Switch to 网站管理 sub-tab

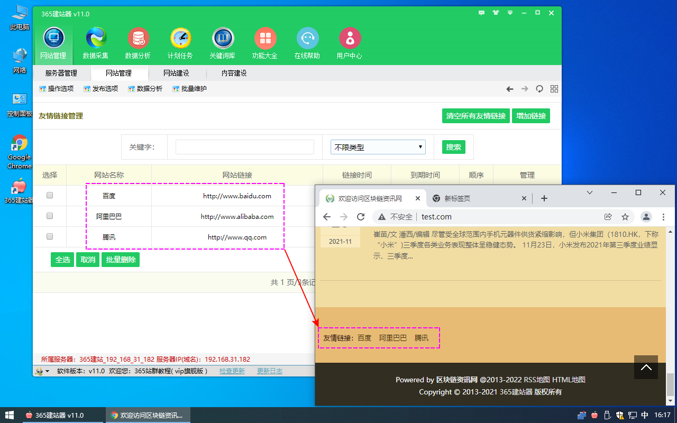point(119,73)
